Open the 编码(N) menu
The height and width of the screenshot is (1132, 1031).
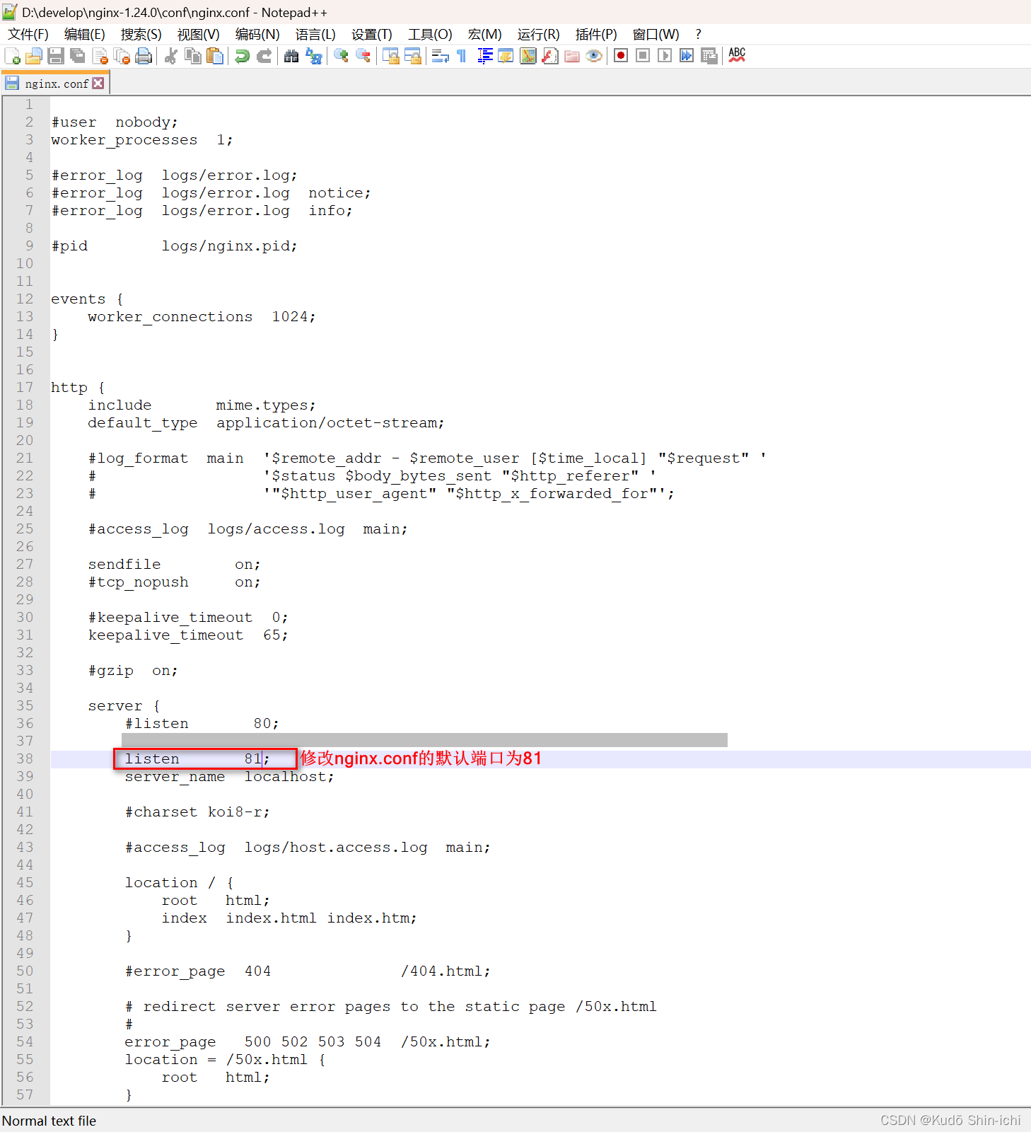point(257,35)
